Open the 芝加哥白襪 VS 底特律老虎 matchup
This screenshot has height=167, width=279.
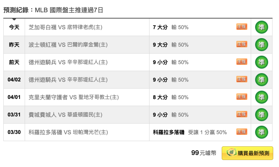tap(65, 27)
